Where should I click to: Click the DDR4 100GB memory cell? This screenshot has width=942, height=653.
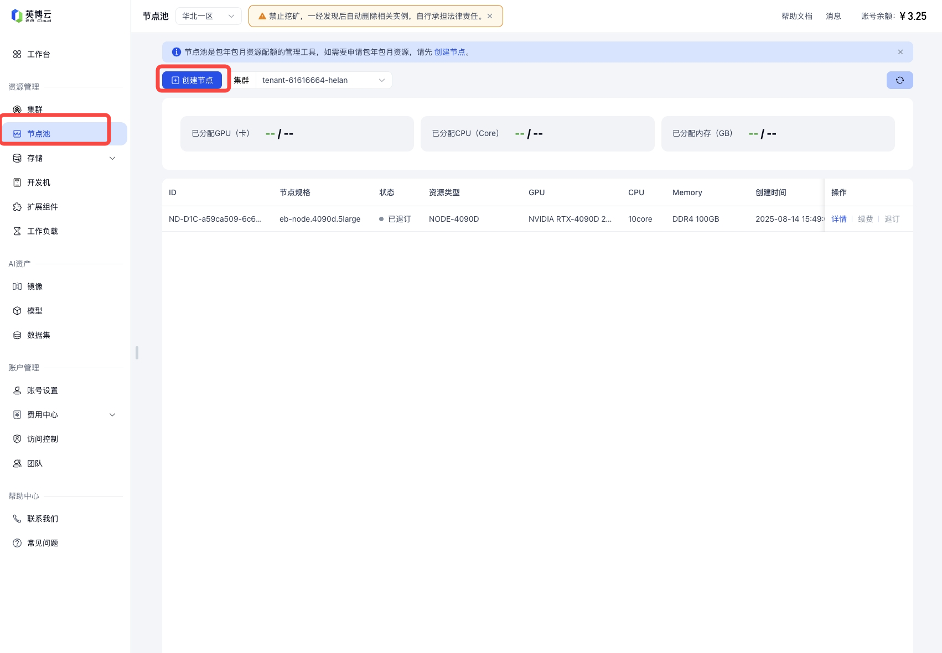(x=696, y=219)
